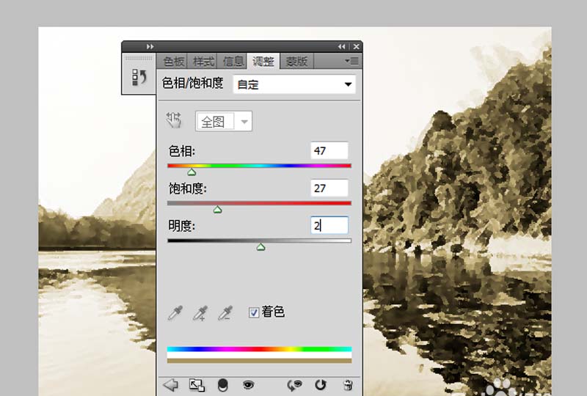Select the subtract-from-sample eyedropper

[x=225, y=313]
